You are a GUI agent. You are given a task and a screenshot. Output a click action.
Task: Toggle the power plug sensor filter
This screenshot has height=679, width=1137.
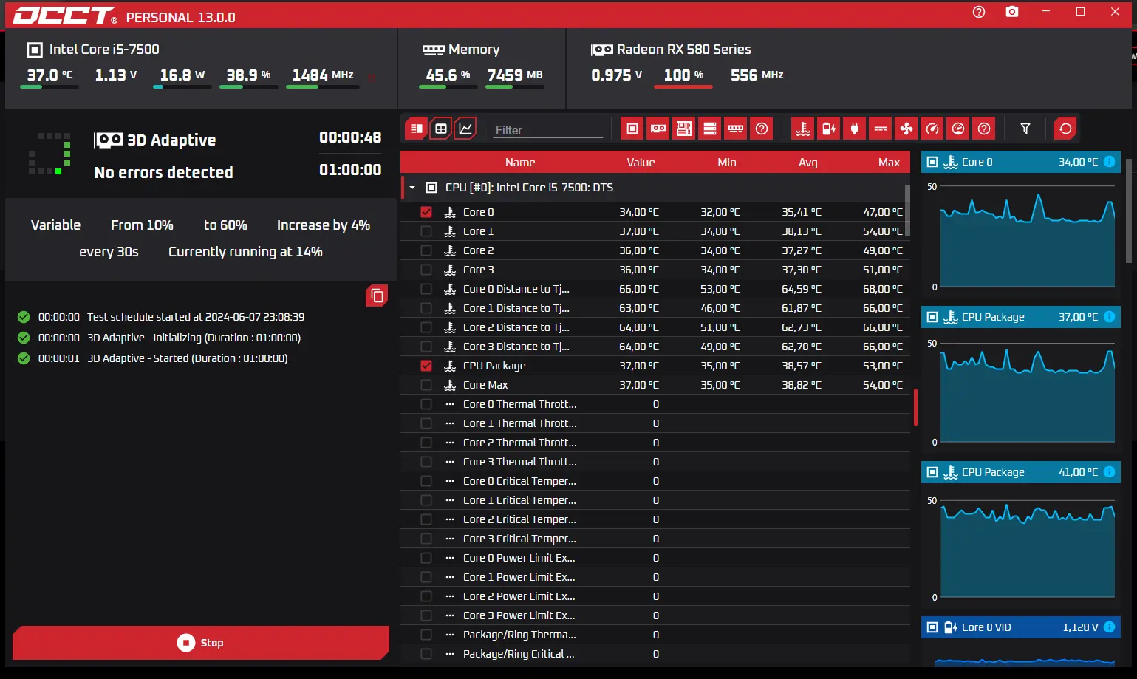pos(855,129)
